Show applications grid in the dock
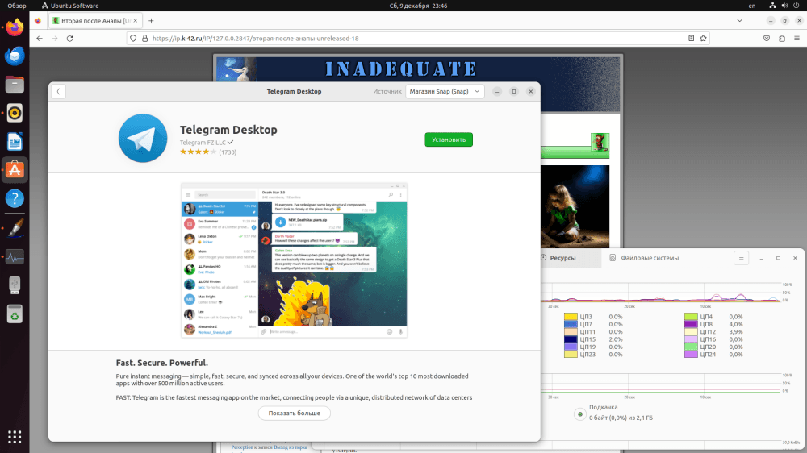Screen dimensions: 807x453 click(15, 437)
